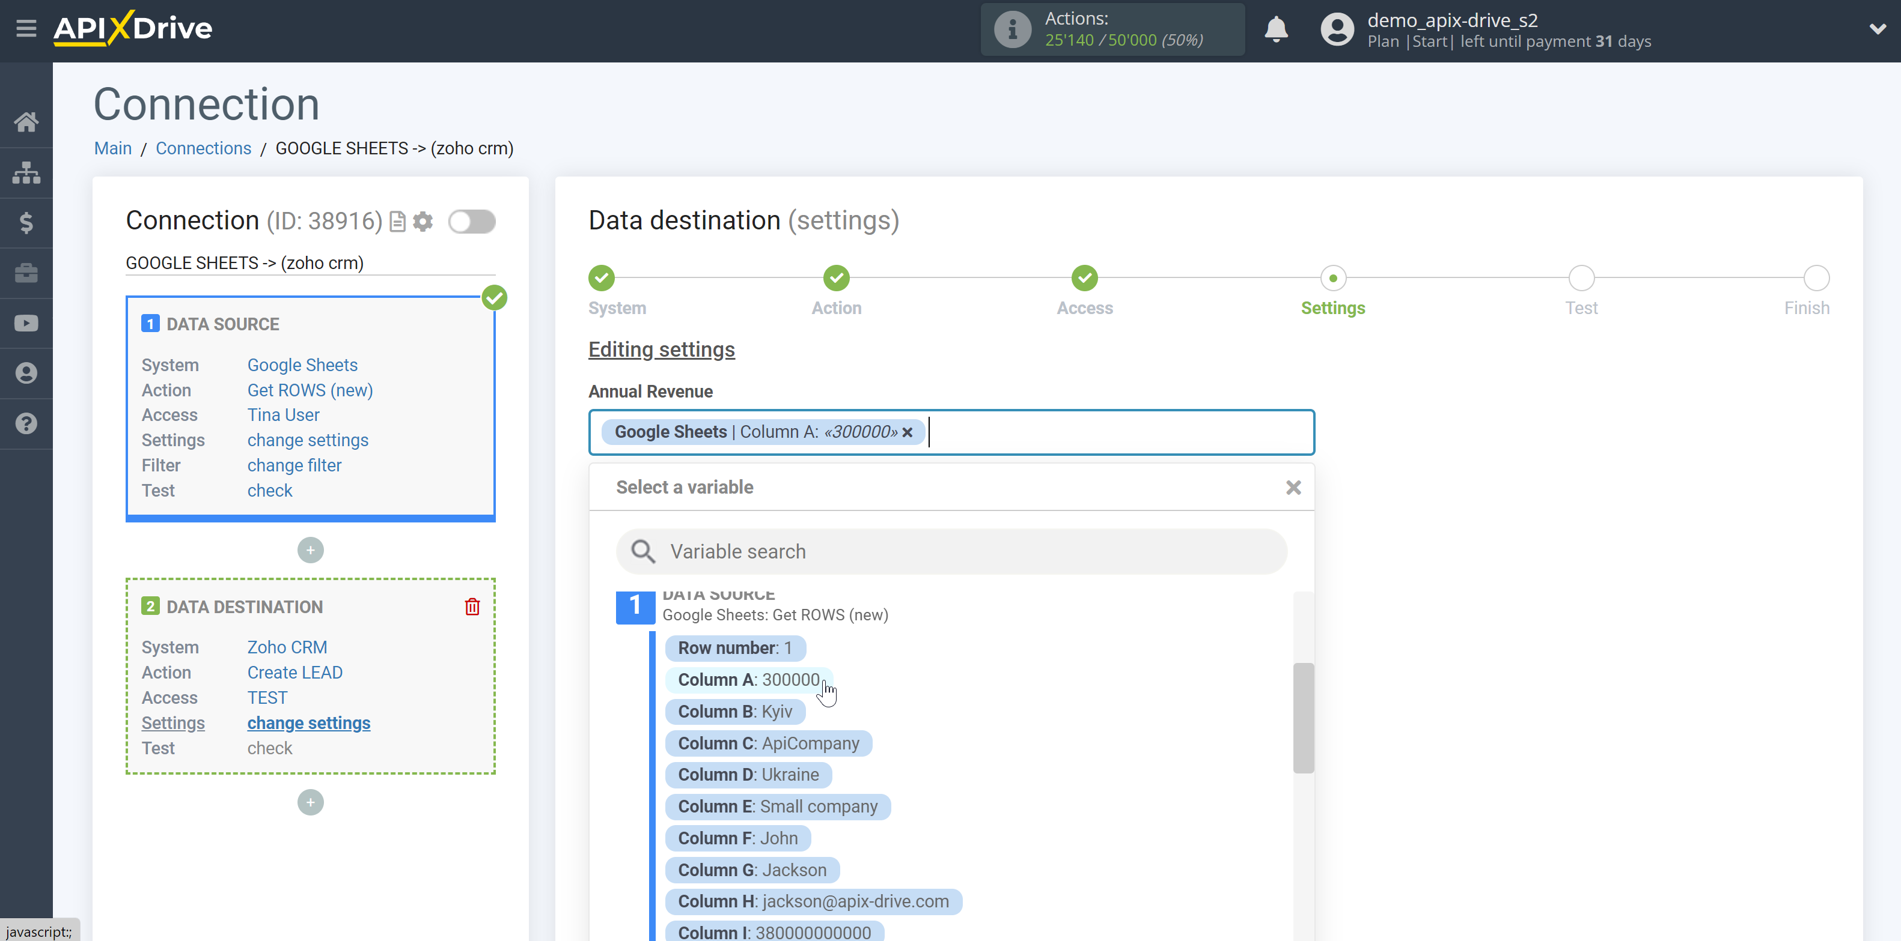Remove Google Sheets Column A tag
This screenshot has width=1901, height=941.
909,431
